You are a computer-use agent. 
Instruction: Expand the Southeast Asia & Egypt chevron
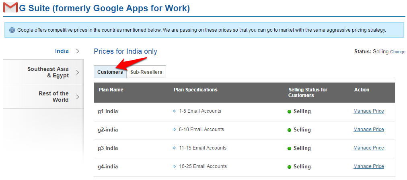click(78, 72)
